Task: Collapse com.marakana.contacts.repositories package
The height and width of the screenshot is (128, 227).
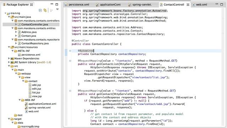Action: (x=12, y=39)
